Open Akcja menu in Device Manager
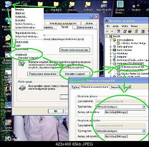149x147 pixels. tap(115, 26)
